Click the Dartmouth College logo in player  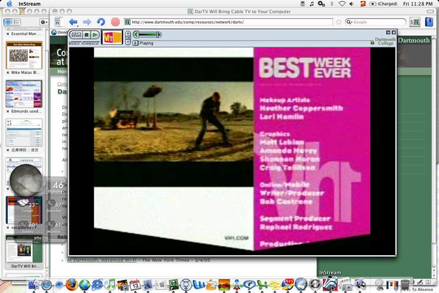pyautogui.click(x=385, y=41)
